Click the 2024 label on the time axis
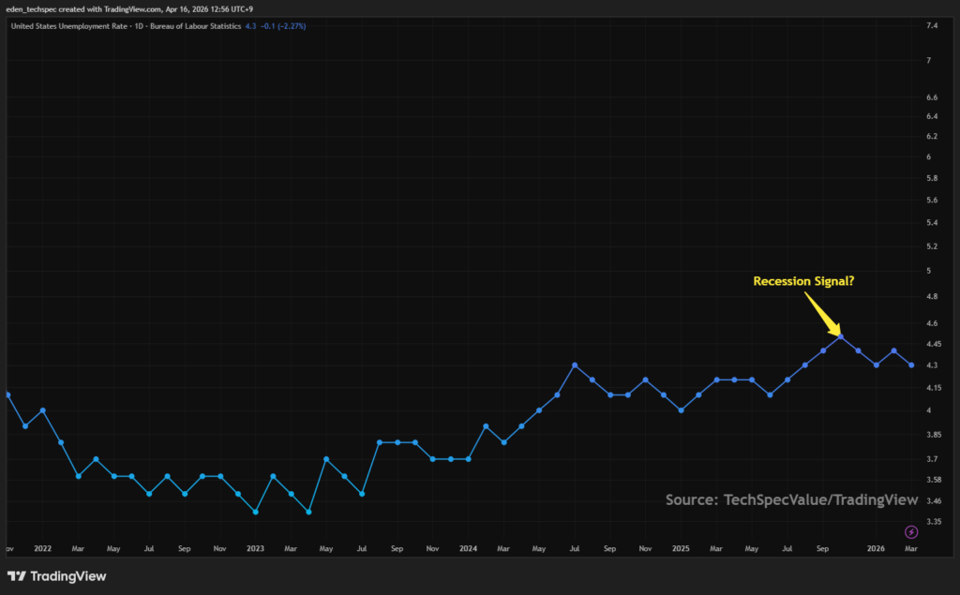Image resolution: width=960 pixels, height=595 pixels. pyautogui.click(x=468, y=548)
